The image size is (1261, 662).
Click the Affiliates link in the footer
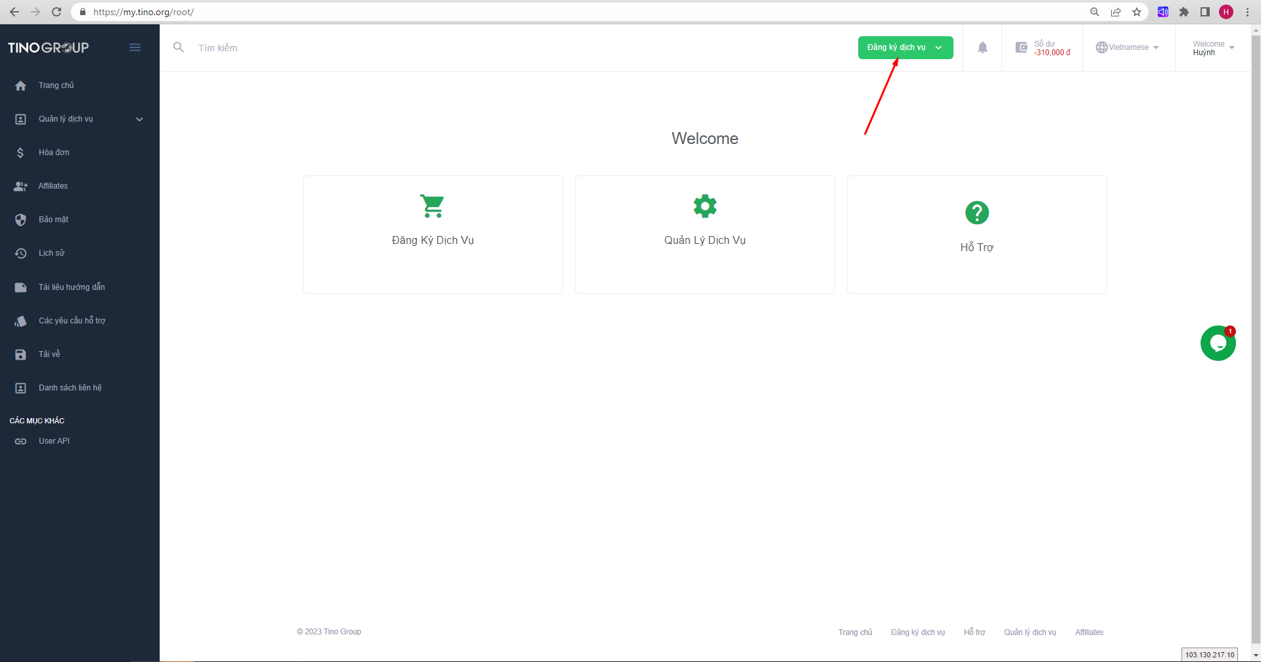(x=1089, y=632)
